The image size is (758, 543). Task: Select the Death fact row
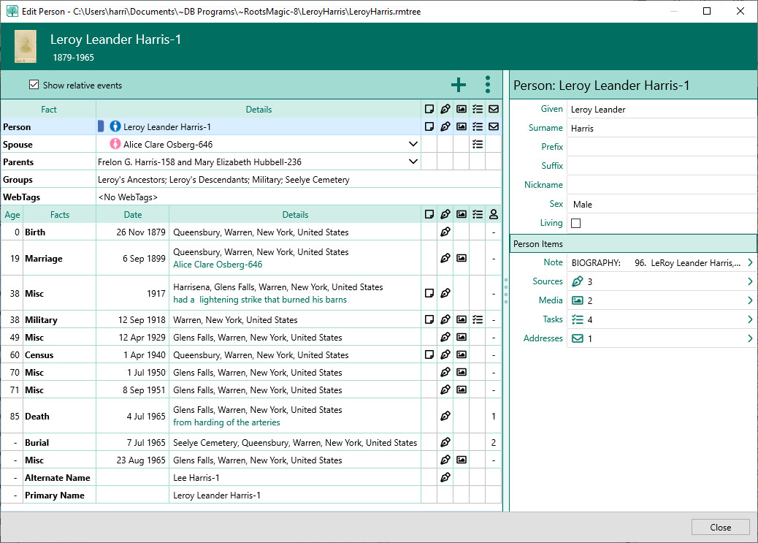tap(37, 417)
